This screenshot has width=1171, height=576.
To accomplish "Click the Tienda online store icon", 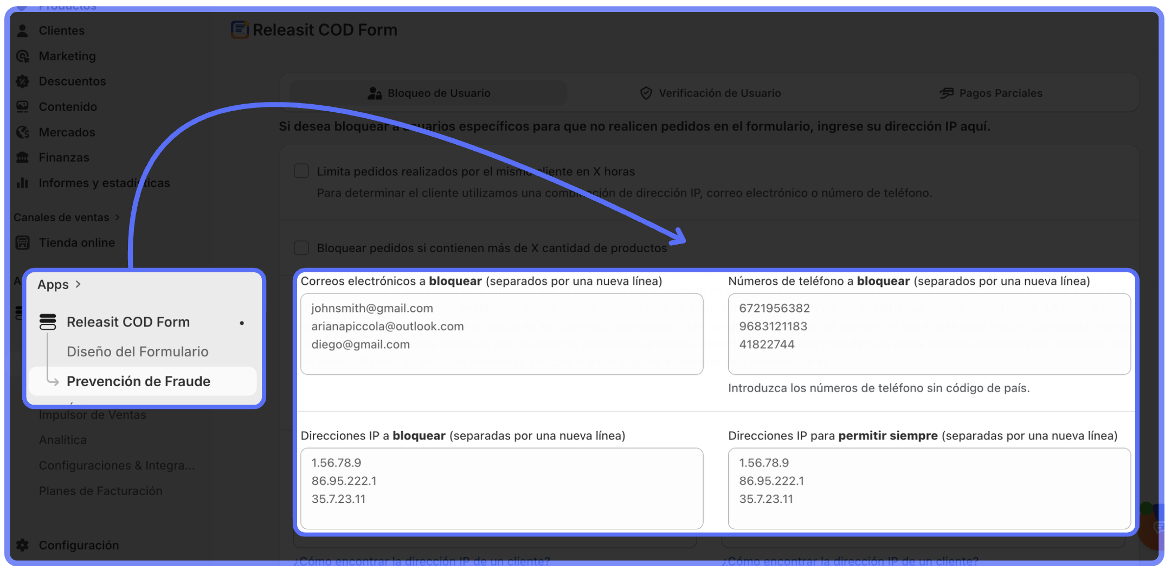I will coord(22,243).
